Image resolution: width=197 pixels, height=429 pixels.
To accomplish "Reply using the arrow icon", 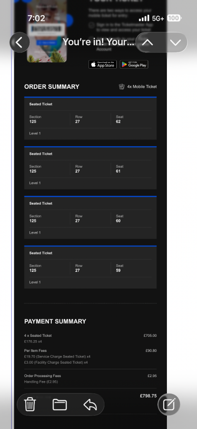I will (x=90, y=404).
